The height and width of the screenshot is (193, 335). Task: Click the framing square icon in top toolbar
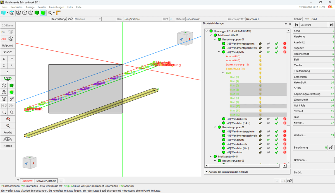(x=58, y=13)
